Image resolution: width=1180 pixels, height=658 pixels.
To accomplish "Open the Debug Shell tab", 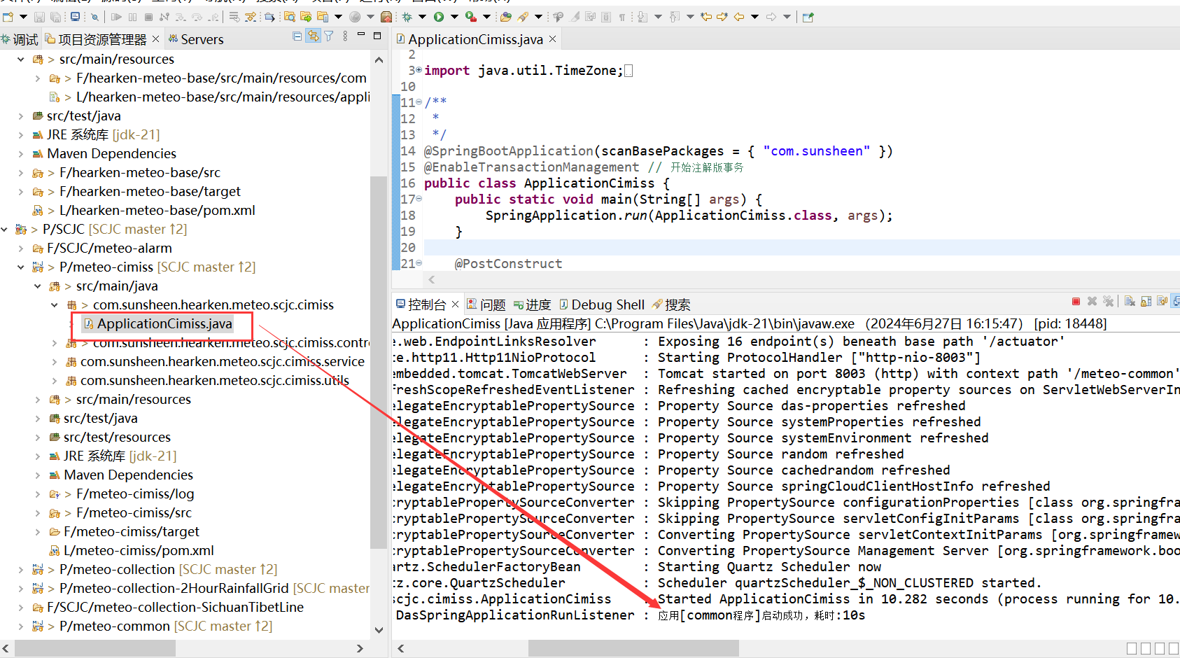I will pos(602,304).
